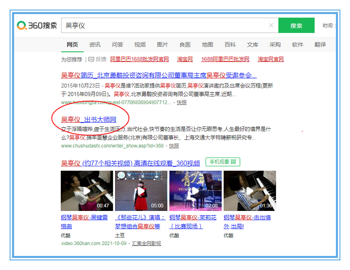Click the 手机观看 button
Image resolution: width=350 pixels, height=270 pixels.
pyautogui.click(x=223, y=162)
